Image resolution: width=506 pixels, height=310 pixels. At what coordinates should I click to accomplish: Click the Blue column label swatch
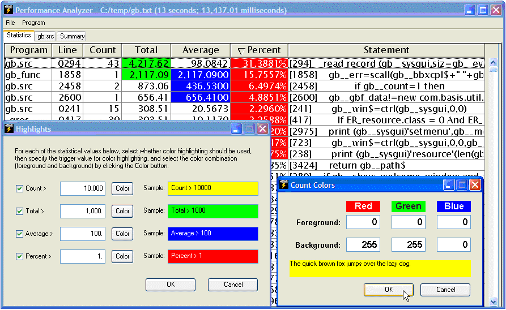454,206
